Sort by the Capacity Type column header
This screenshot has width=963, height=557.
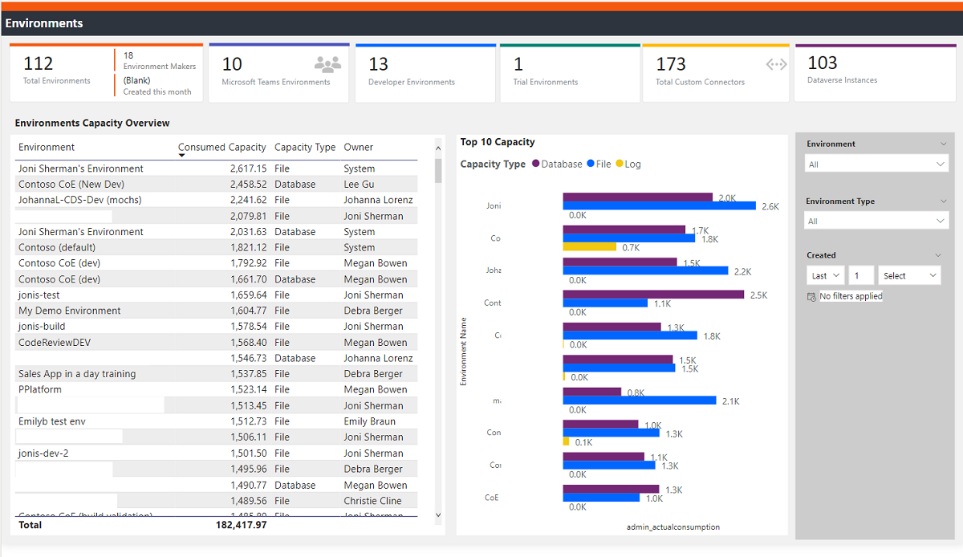(x=305, y=147)
